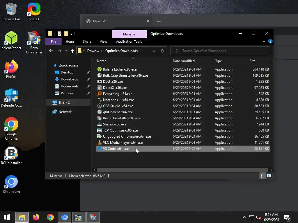Open File Explorer in taskbar

pyautogui.click(x=22, y=217)
